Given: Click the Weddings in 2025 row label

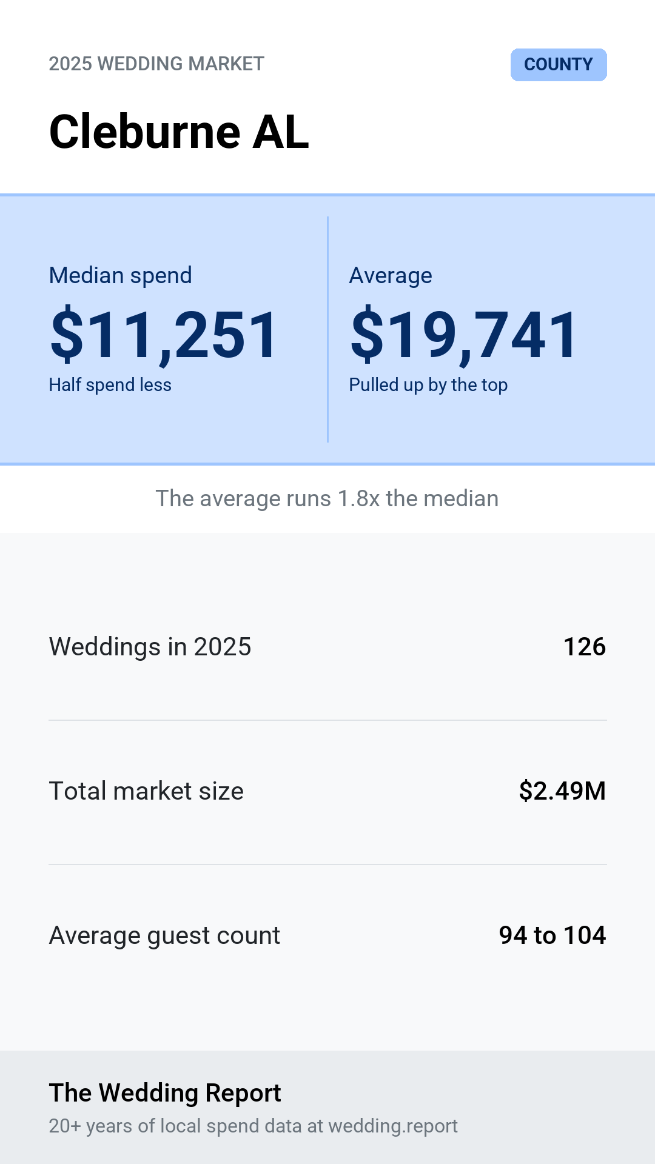Looking at the screenshot, I should click(x=150, y=647).
